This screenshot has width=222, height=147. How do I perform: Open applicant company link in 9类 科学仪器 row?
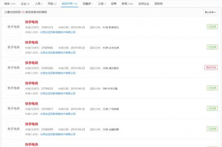(58, 93)
